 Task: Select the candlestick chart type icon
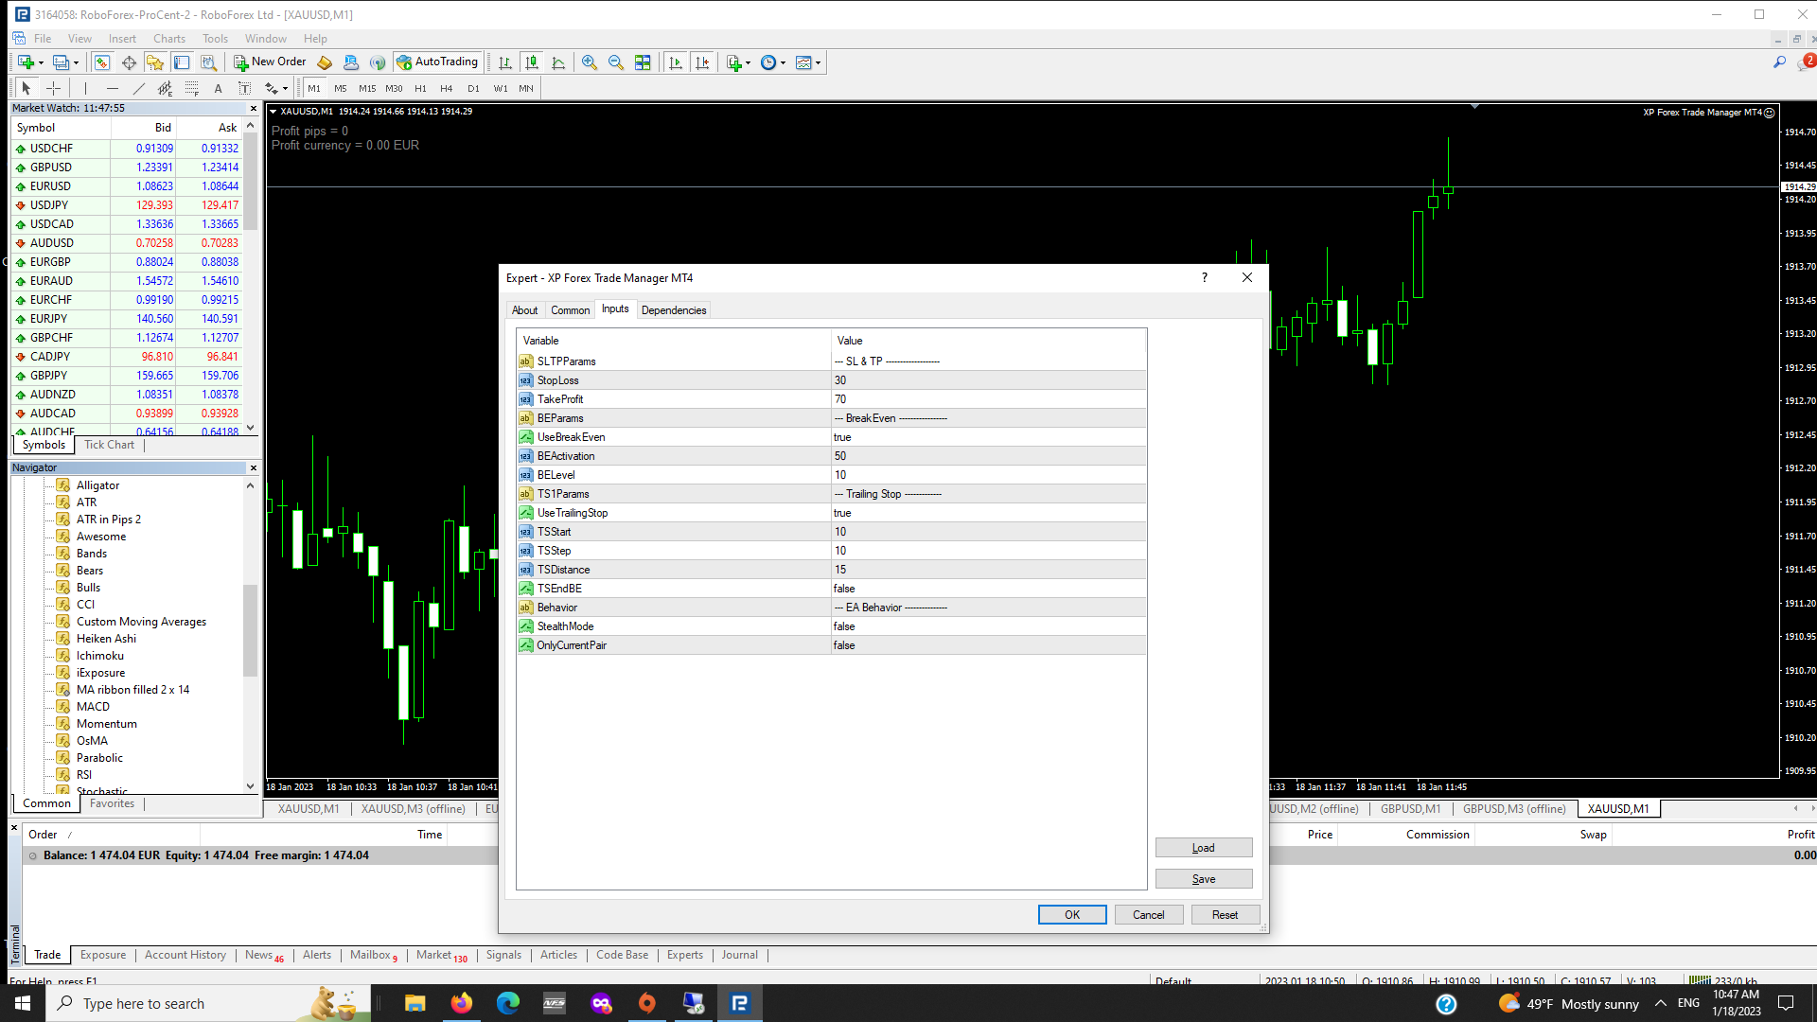[532, 62]
